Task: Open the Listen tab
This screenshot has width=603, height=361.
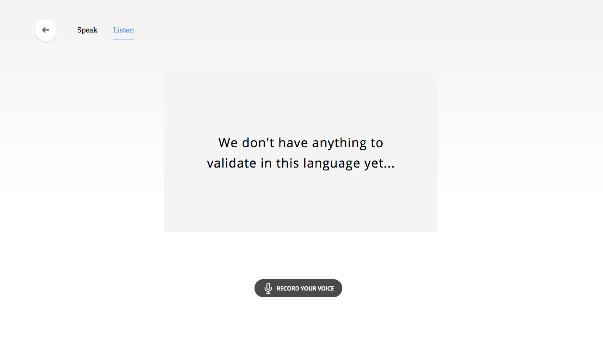Action: 123,30
